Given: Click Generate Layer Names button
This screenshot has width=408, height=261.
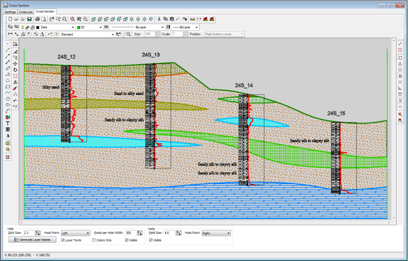Looking at the screenshot, I should pyautogui.click(x=32, y=239).
